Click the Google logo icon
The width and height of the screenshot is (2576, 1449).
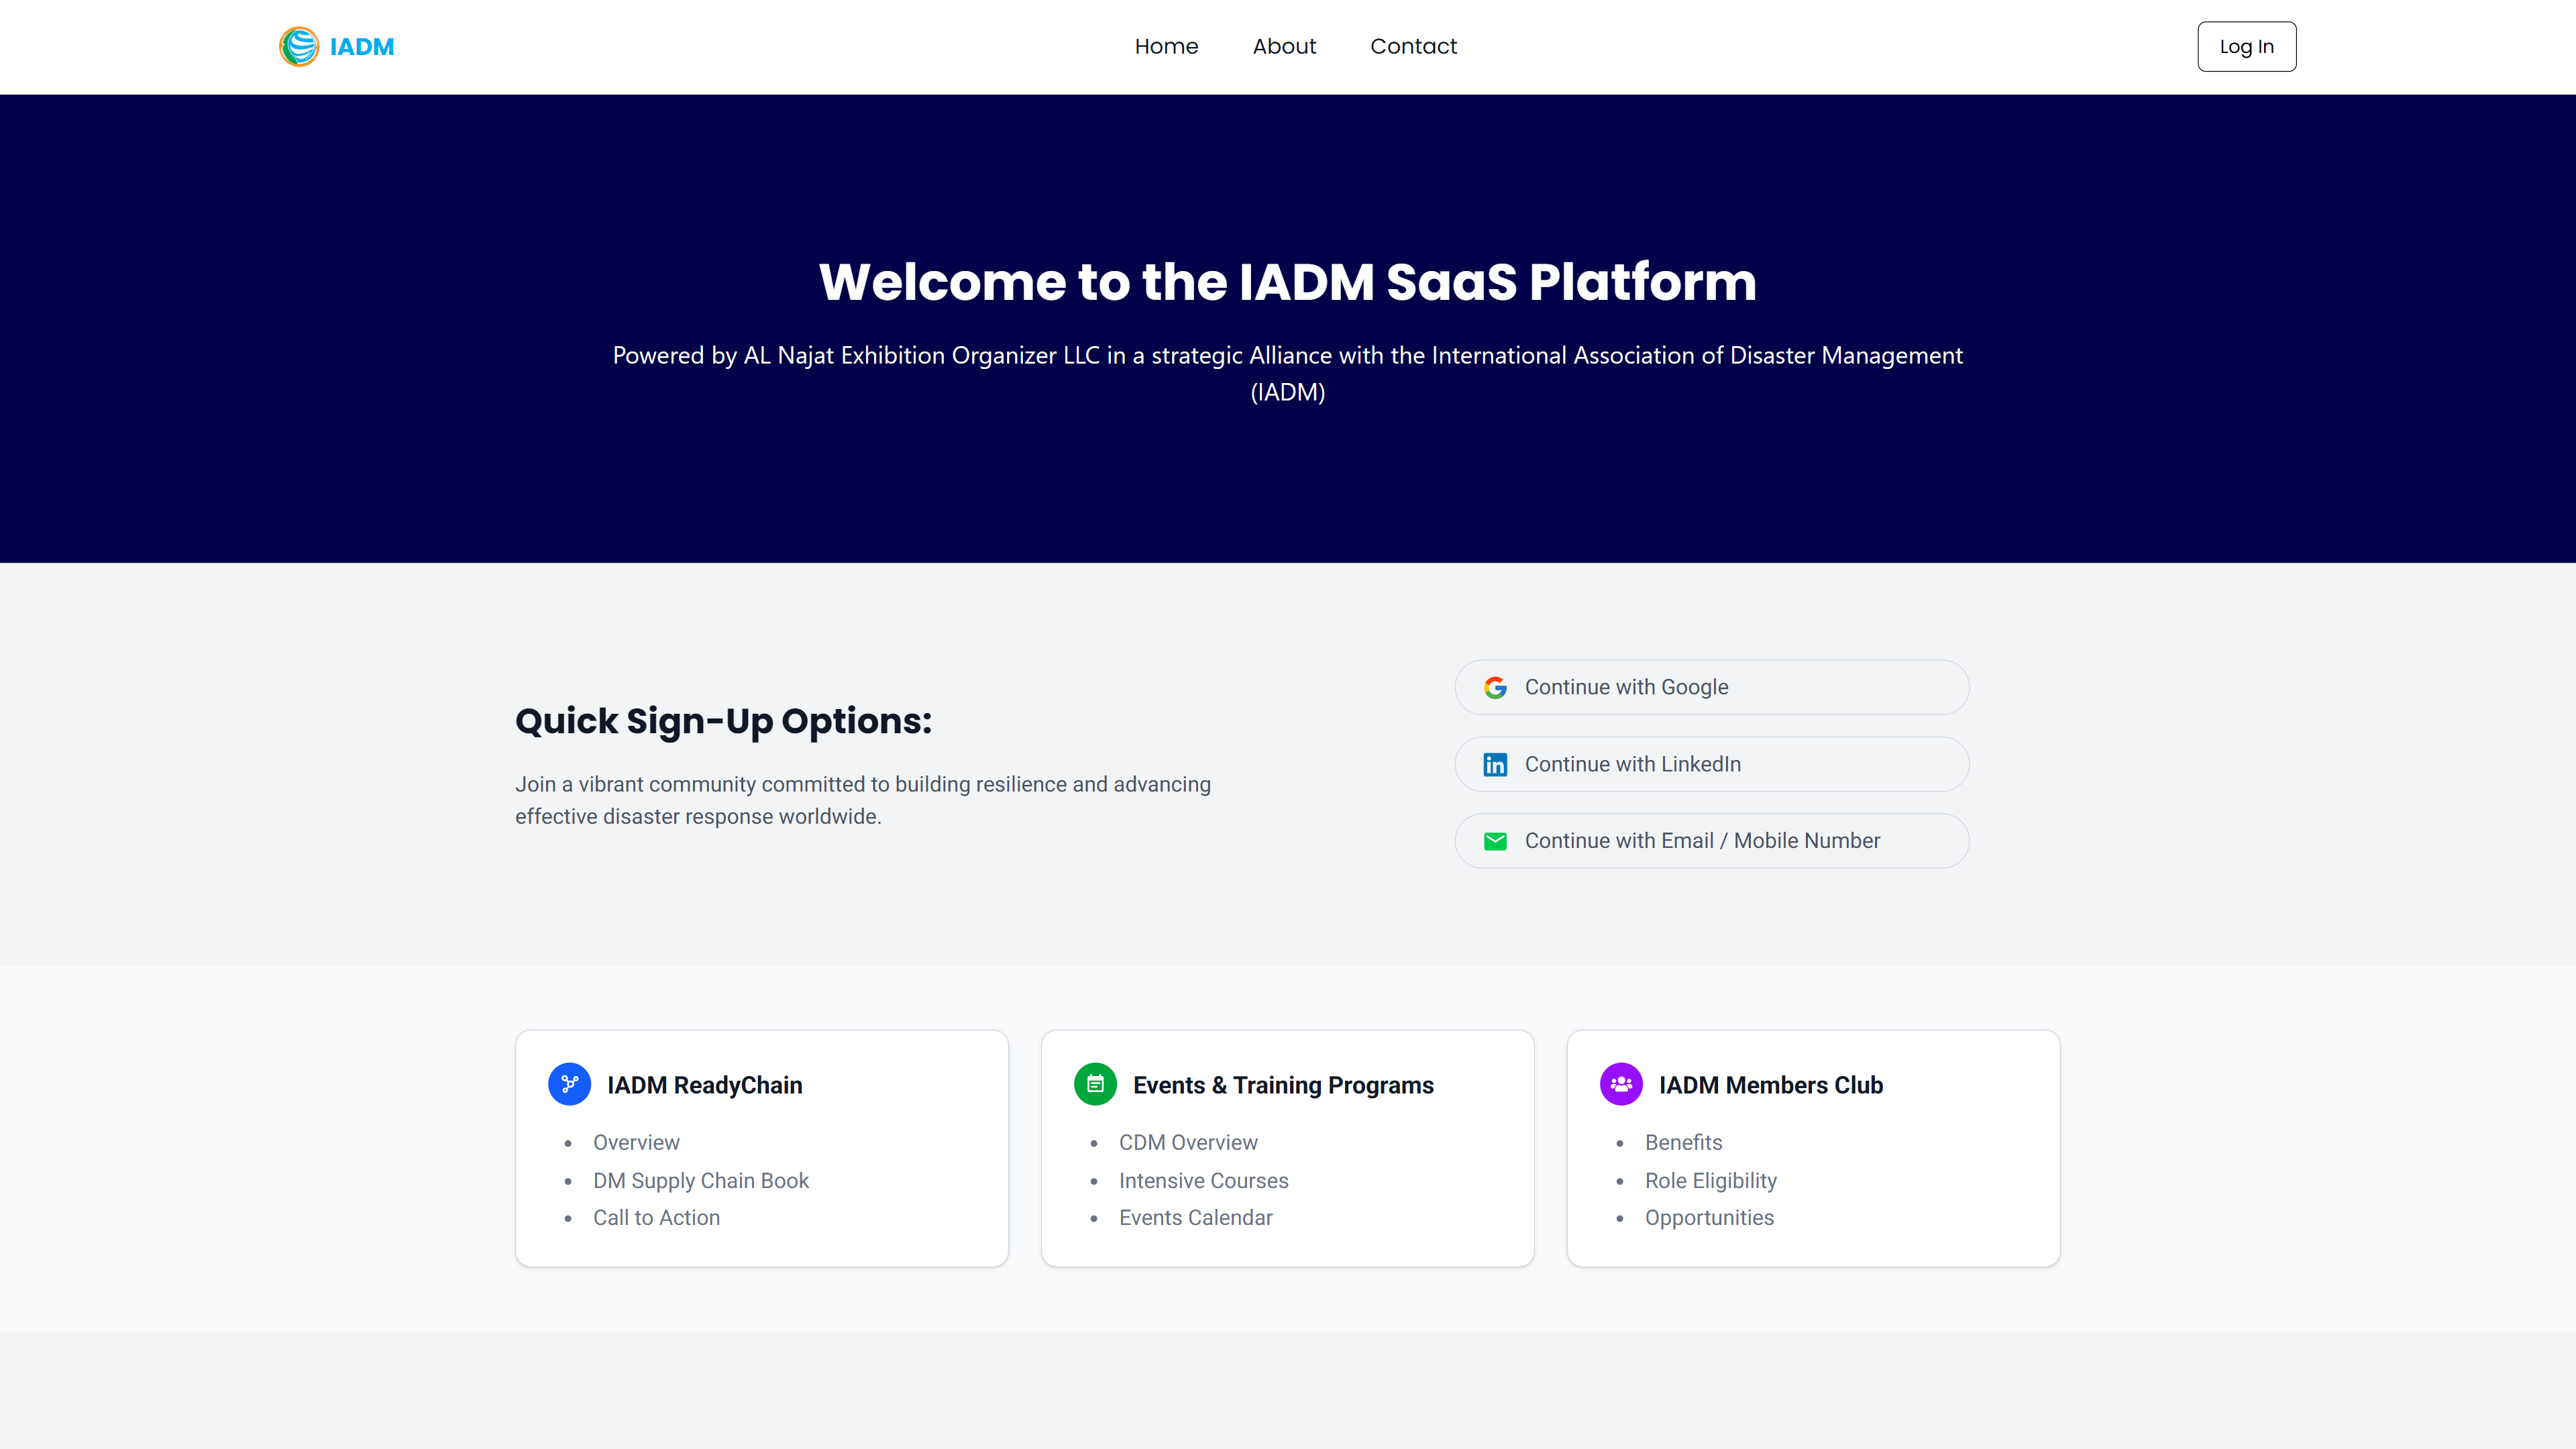pyautogui.click(x=1495, y=688)
